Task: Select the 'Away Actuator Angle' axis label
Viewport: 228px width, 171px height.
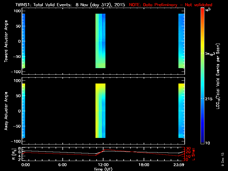Action: 5,111
